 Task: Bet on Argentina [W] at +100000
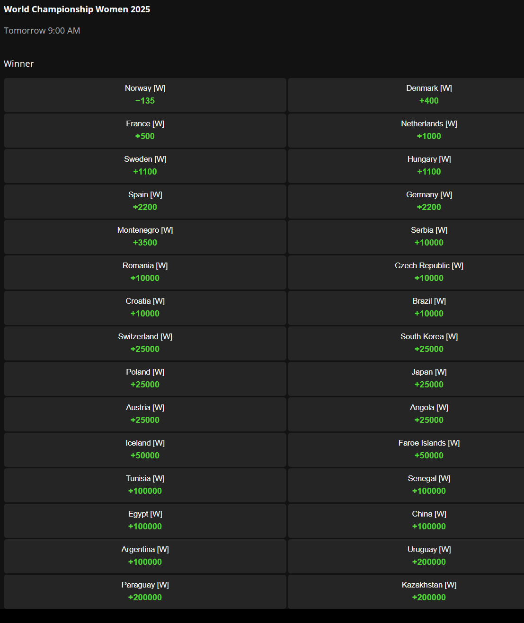(x=145, y=556)
